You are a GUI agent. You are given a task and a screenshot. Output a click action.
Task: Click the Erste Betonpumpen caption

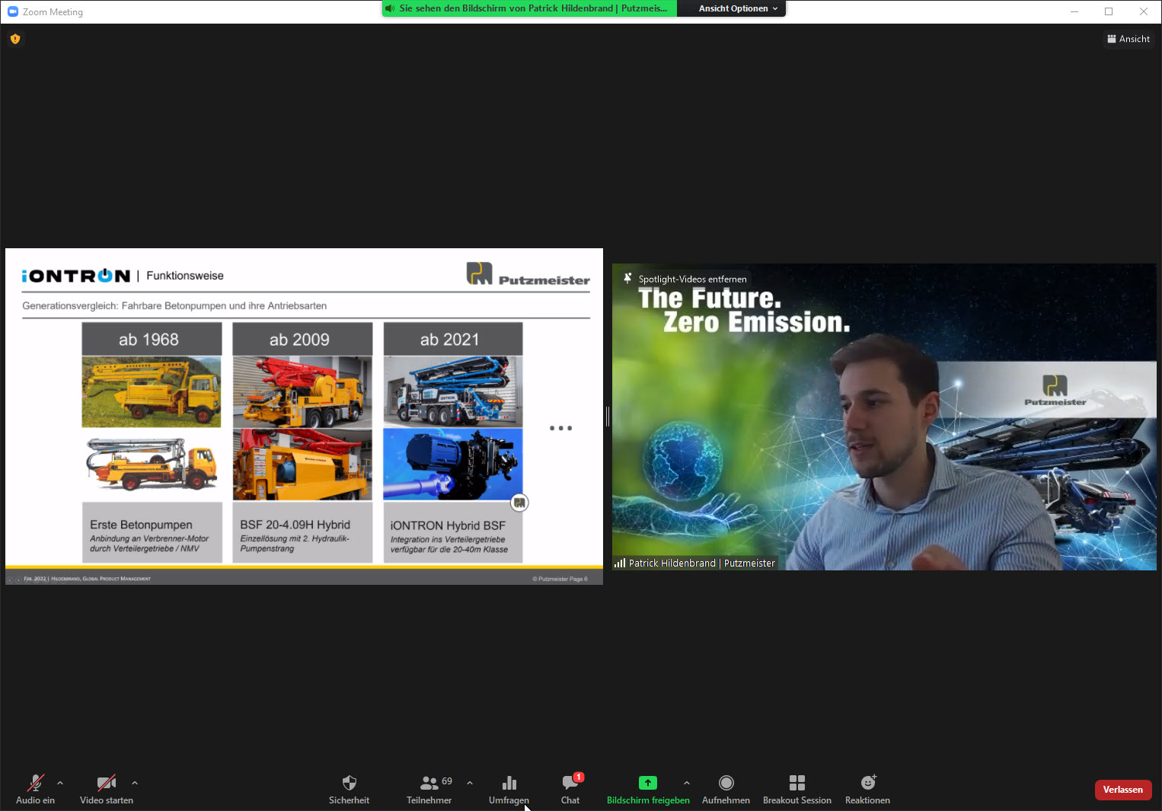141,525
